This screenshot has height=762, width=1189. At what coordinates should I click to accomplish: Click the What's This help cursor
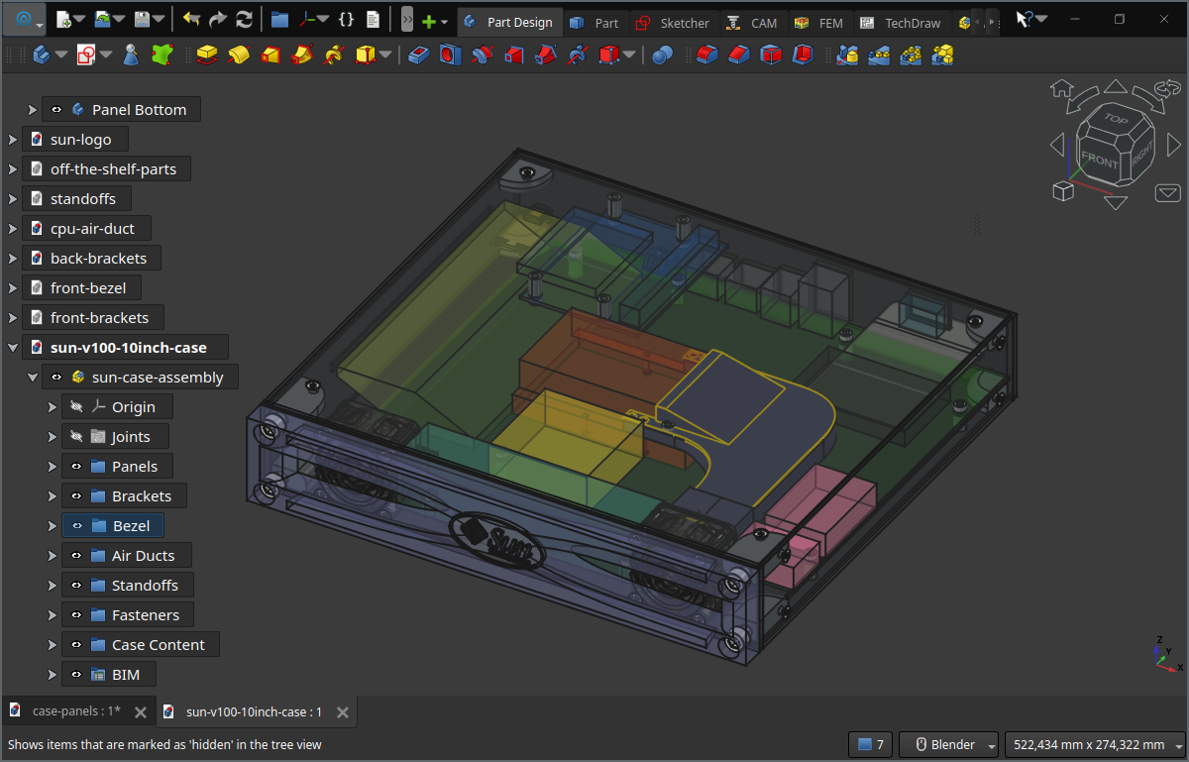1026,20
